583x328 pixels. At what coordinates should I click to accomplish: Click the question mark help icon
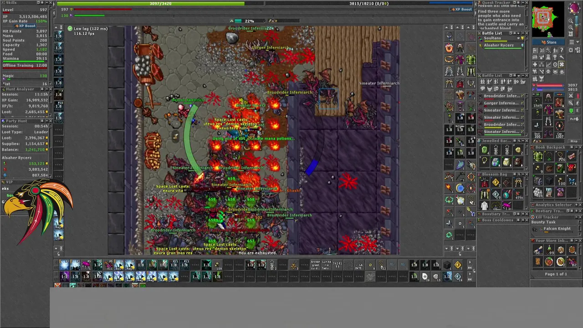pos(562,50)
